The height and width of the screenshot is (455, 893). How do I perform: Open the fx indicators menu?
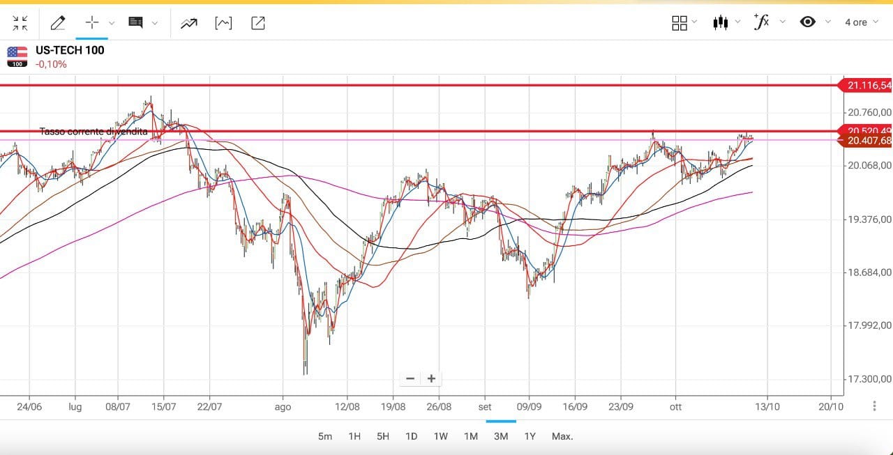pos(761,22)
